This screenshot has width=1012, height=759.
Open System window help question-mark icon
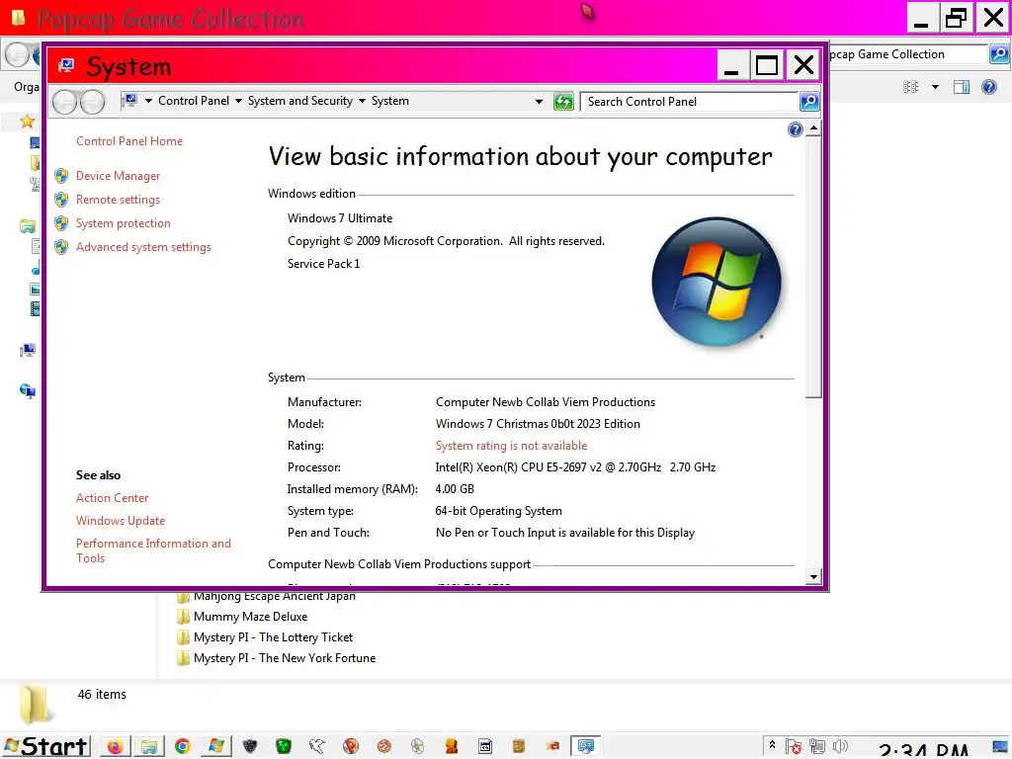point(796,129)
